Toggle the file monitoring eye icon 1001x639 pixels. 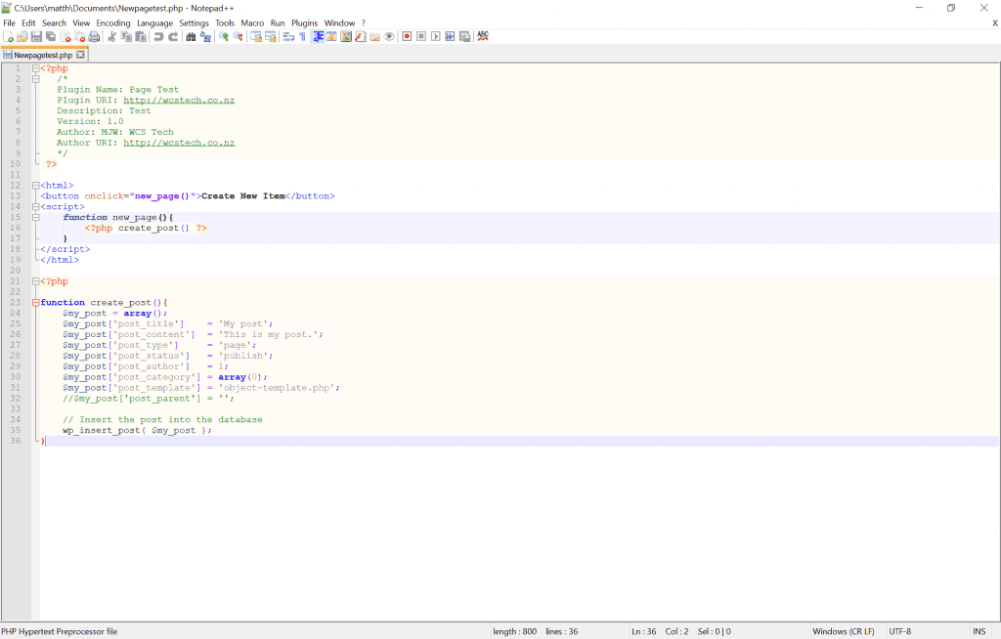(x=389, y=36)
